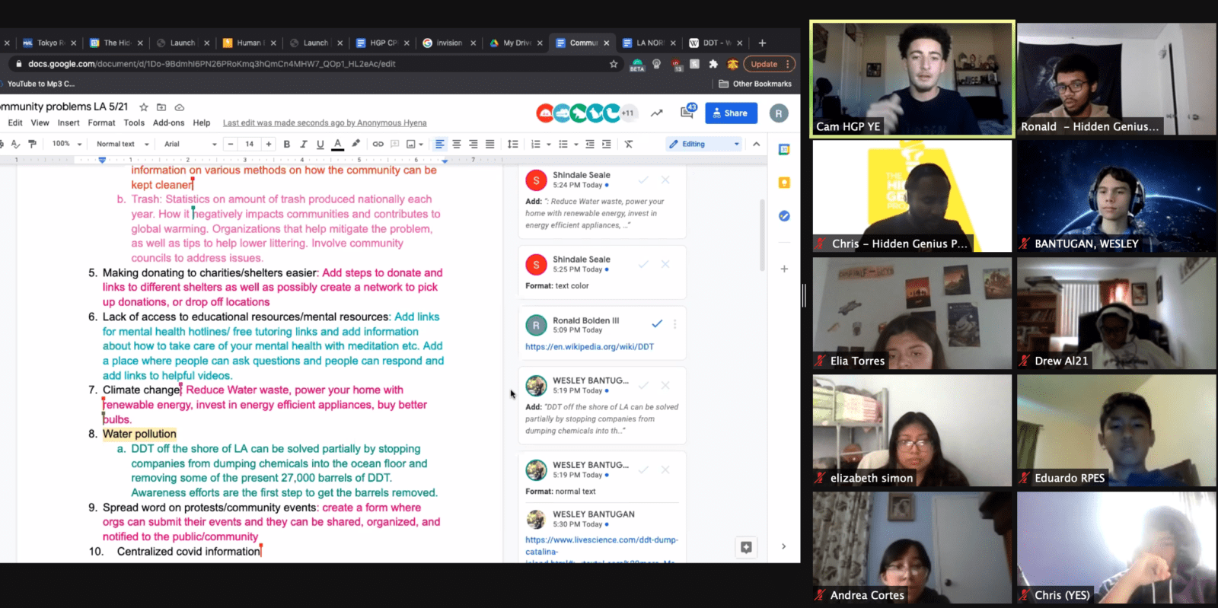The height and width of the screenshot is (608, 1218).
Task: Click the blue Share button
Action: coord(731,113)
